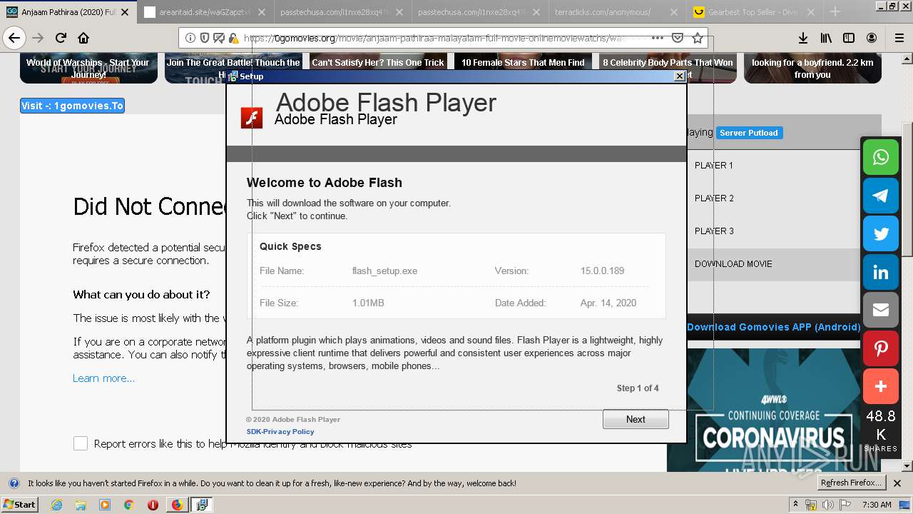
Task: Click the volume icon in system tray
Action: coord(828,505)
